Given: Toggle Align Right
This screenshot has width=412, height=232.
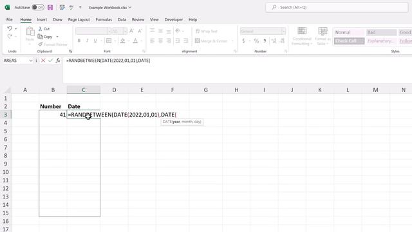Looking at the screenshot, I should (169, 41).
